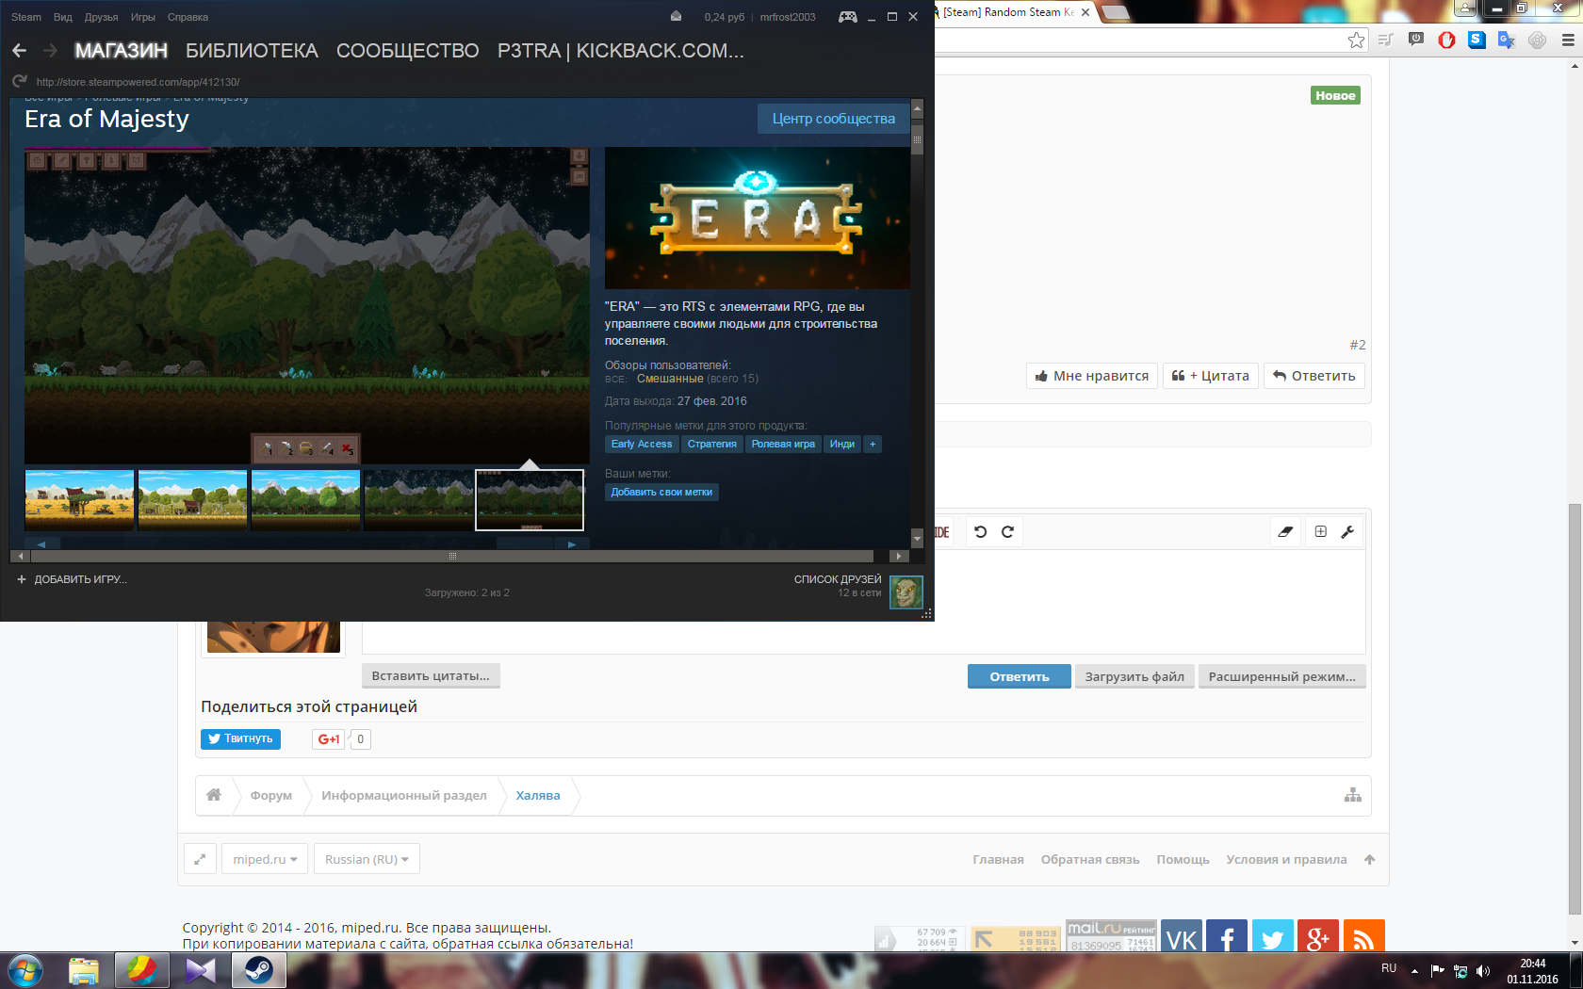The height and width of the screenshot is (989, 1583).
Task: Open the Steam menu
Action: point(26,17)
